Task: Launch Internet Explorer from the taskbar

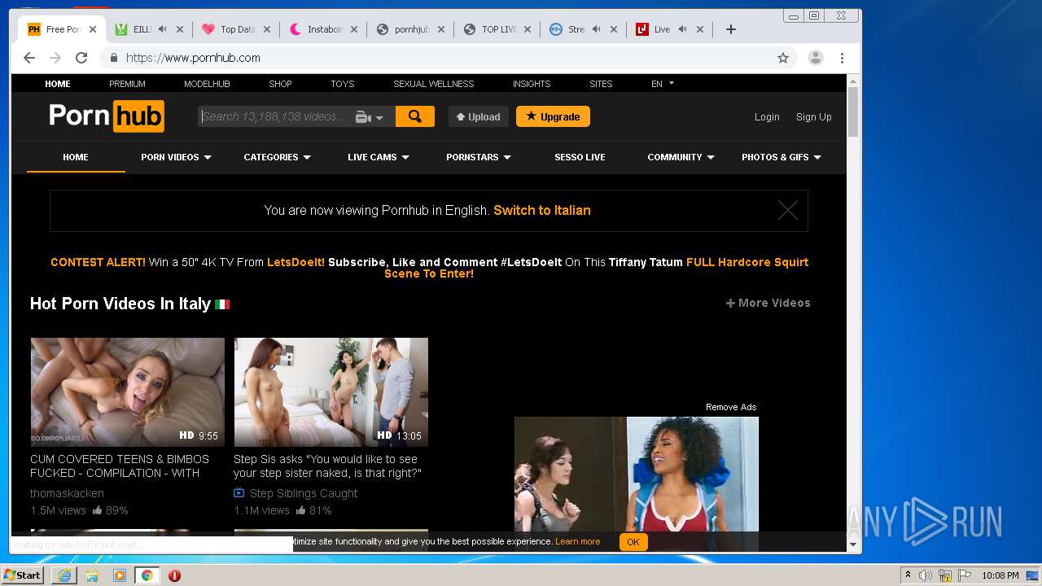Action: pos(64,575)
